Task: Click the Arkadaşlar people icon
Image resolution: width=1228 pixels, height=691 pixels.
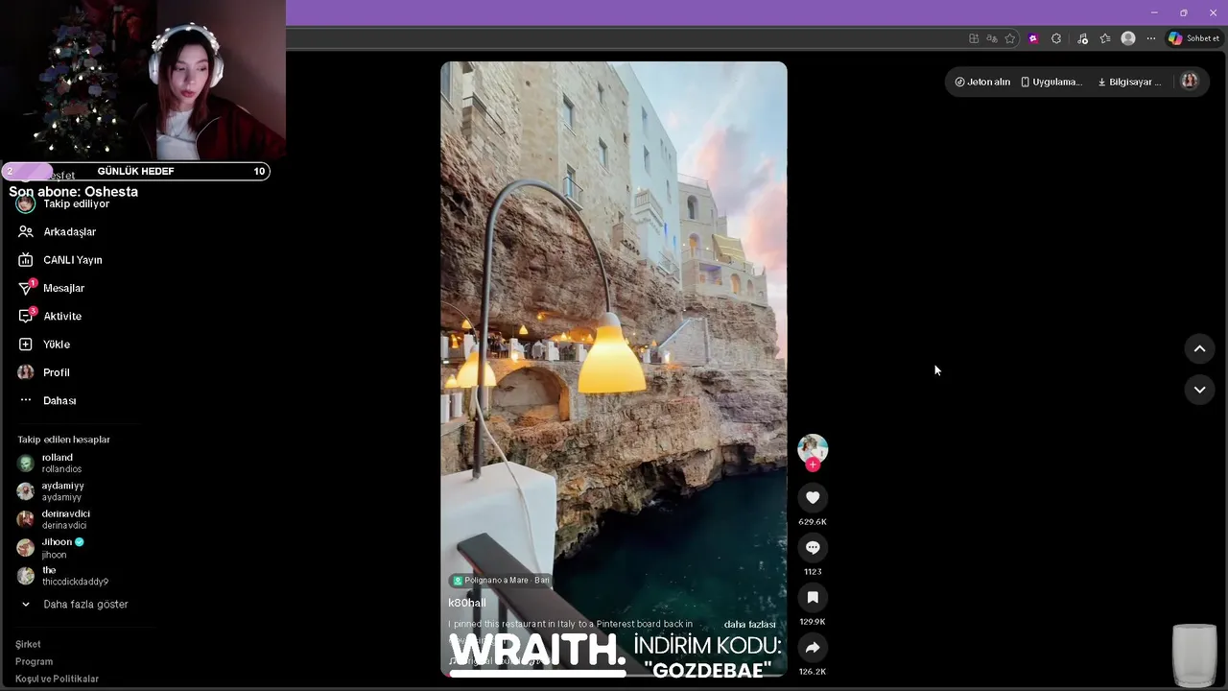Action: coord(26,231)
